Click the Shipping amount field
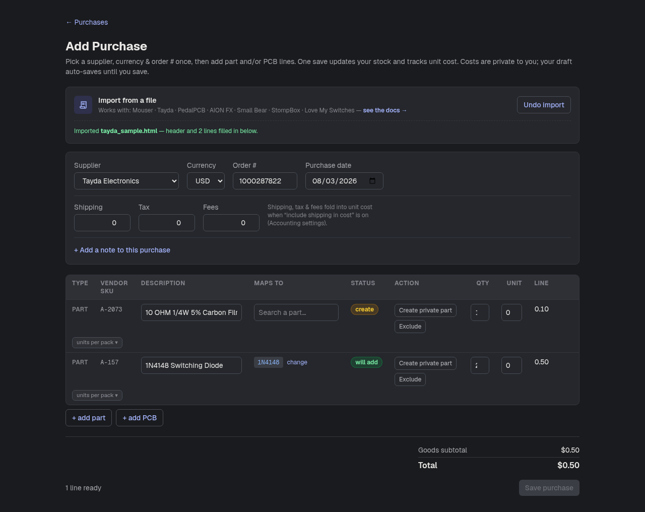Screen dimensions: 645x512 [102, 223]
